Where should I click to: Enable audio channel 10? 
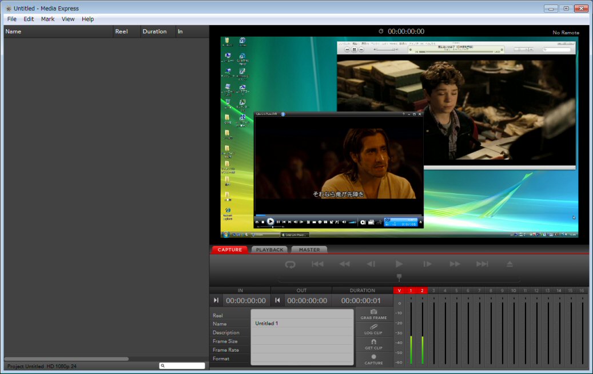point(514,291)
